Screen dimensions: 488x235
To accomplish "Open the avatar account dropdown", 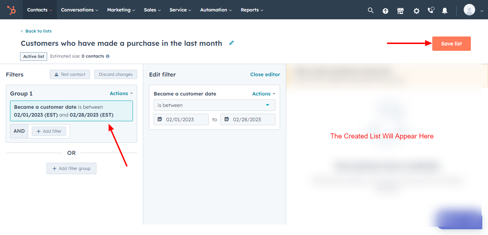I will pyautogui.click(x=469, y=10).
